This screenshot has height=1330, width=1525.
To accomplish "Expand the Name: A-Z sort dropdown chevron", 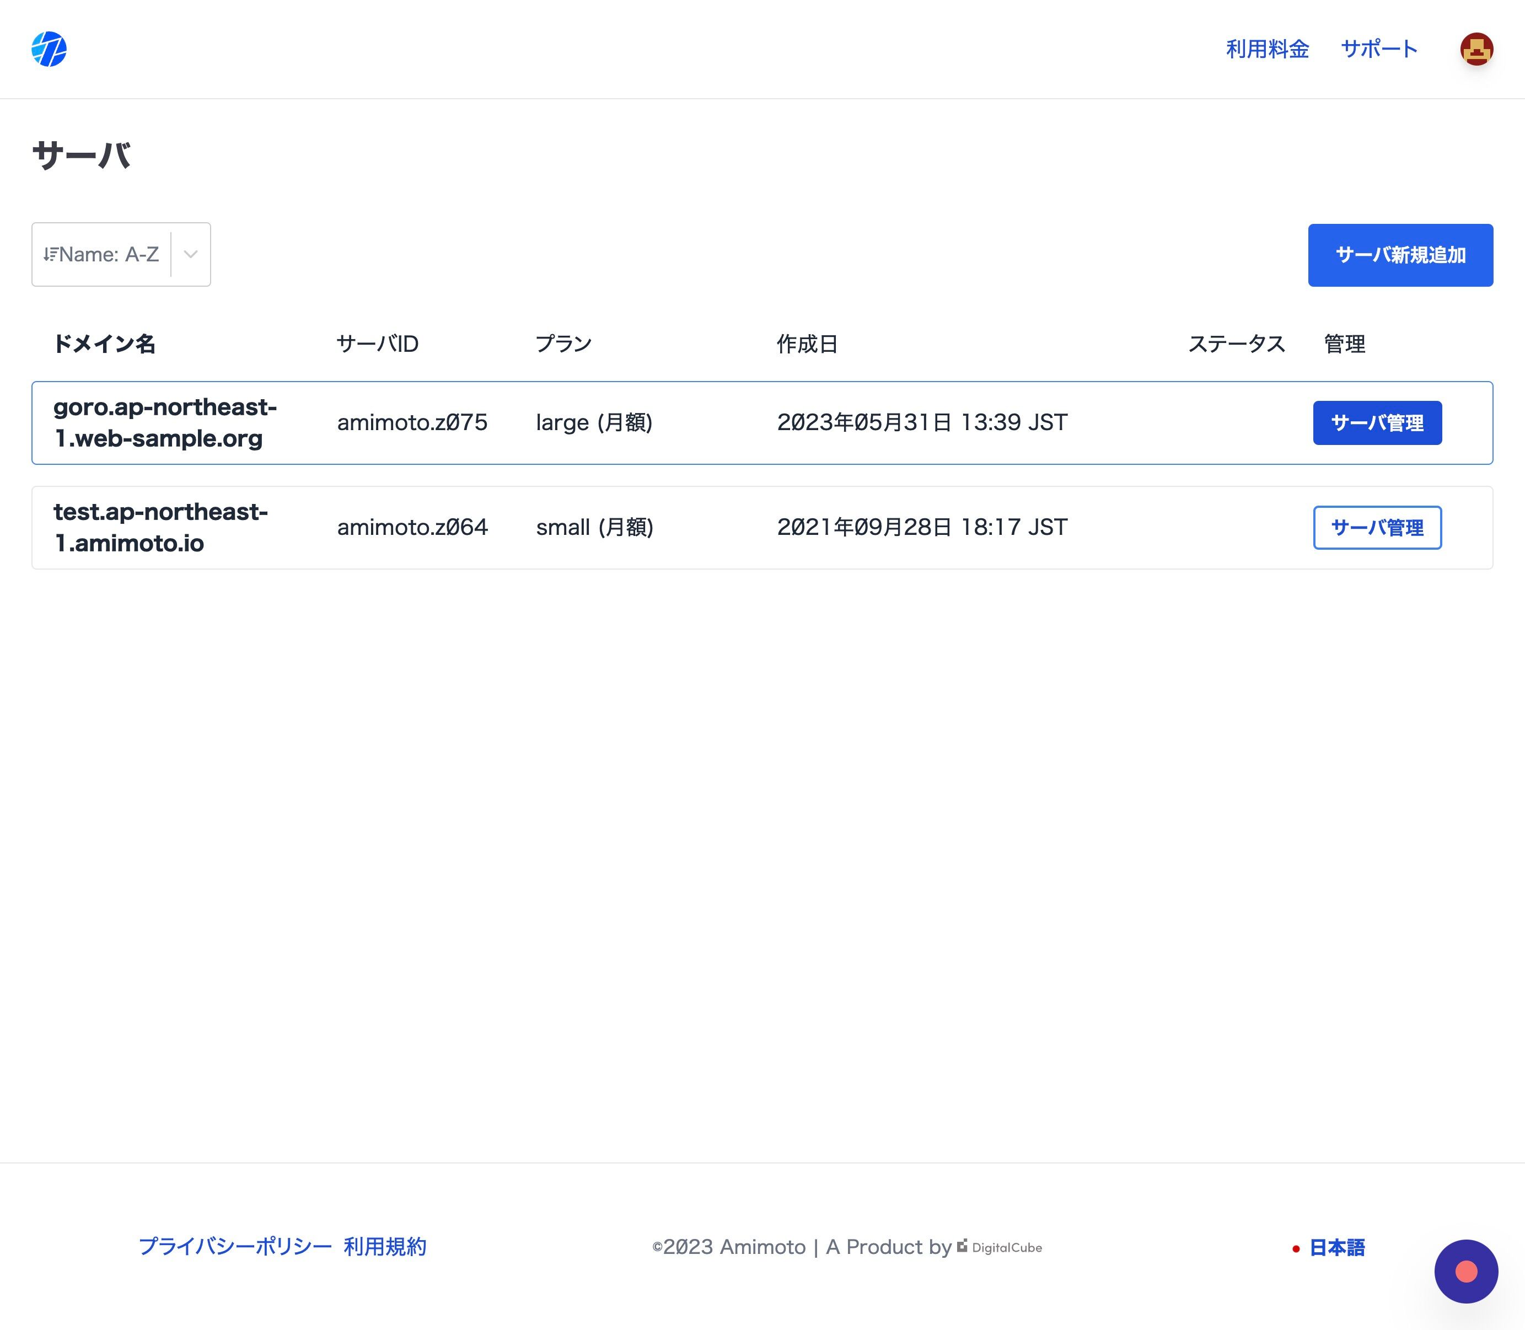I will [x=191, y=254].
